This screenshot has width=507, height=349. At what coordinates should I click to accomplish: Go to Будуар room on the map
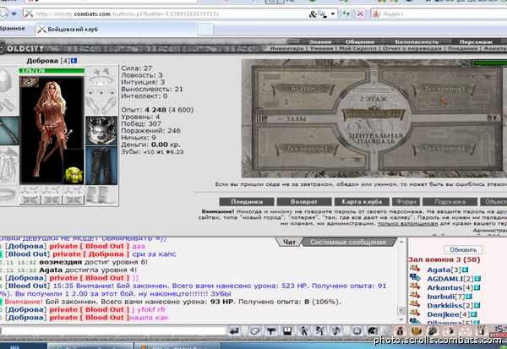pyautogui.click(x=303, y=89)
